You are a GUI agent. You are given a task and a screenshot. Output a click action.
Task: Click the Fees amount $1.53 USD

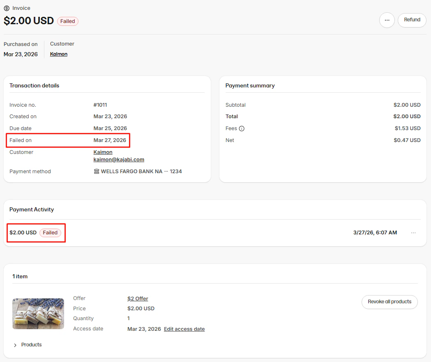coord(408,128)
